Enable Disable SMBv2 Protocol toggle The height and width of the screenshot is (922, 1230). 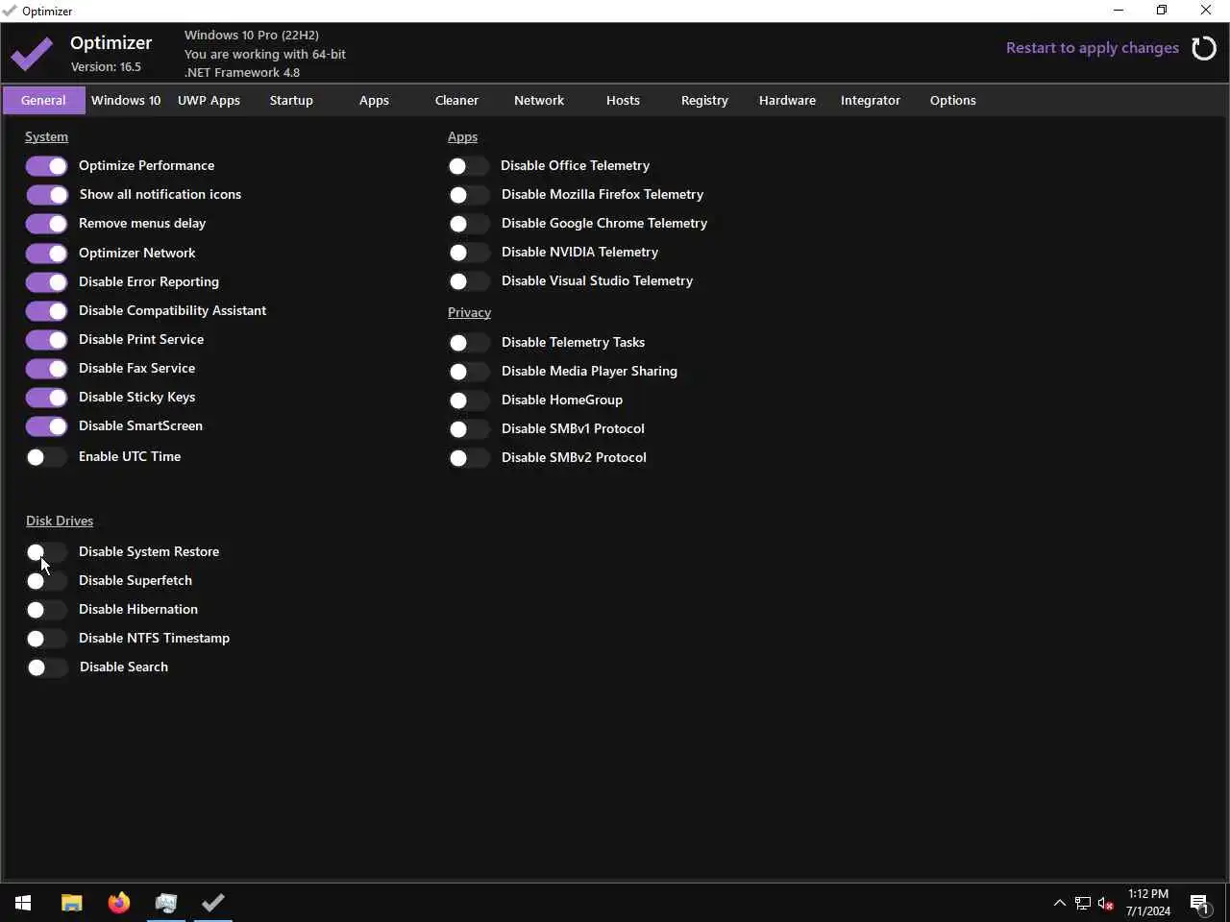469,458
